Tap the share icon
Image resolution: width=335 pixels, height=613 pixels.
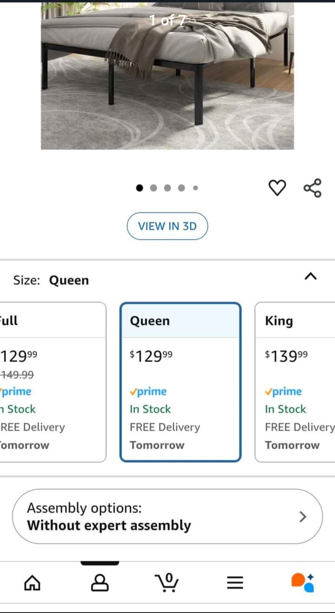(312, 188)
